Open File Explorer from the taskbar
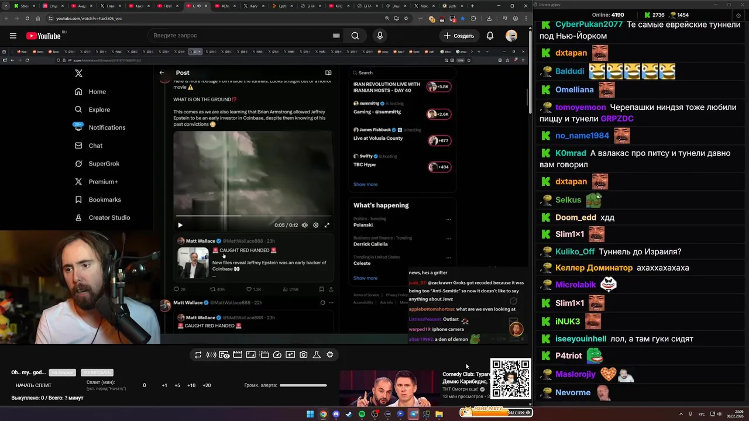 439,414
